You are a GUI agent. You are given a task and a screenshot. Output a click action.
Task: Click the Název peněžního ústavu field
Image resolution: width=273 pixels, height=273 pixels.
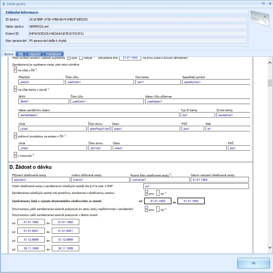click(99, 115)
